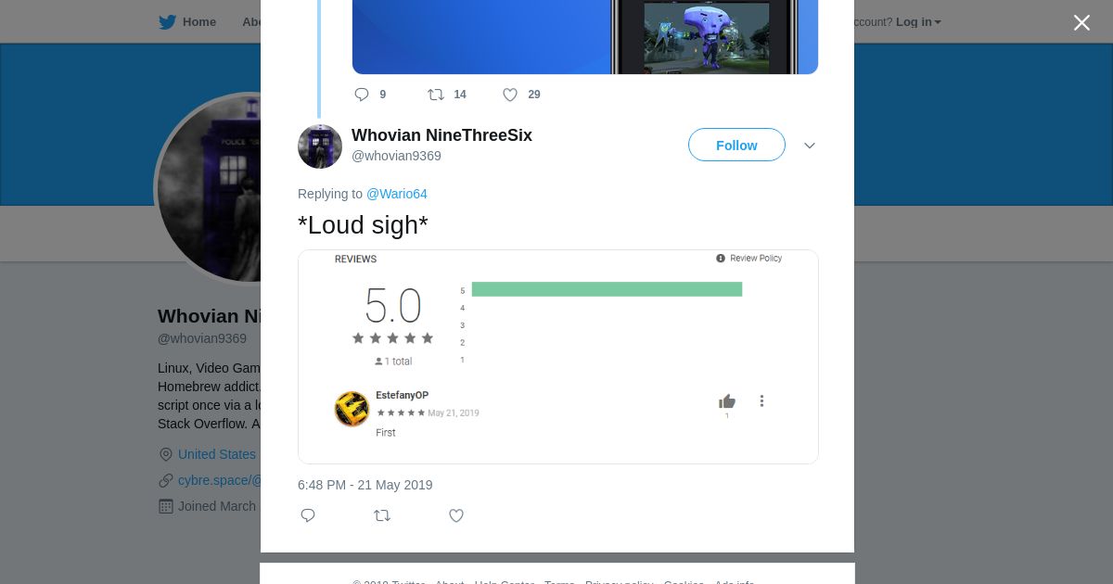Click the retweet icon showing 14 retweets

[436, 95]
